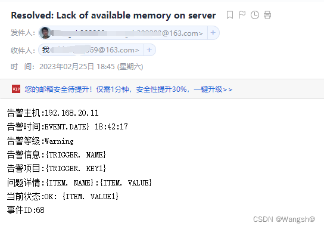Click the alert host IP 192.168.20.11

[71, 113]
